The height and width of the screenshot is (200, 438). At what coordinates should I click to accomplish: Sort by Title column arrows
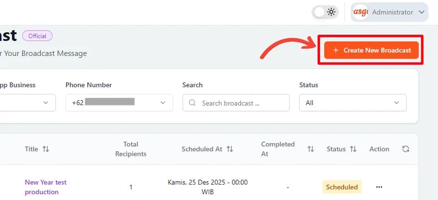[x=46, y=149]
